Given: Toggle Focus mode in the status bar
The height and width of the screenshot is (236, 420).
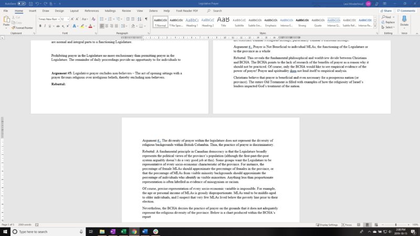Looking at the screenshot, I should click(x=345, y=224).
